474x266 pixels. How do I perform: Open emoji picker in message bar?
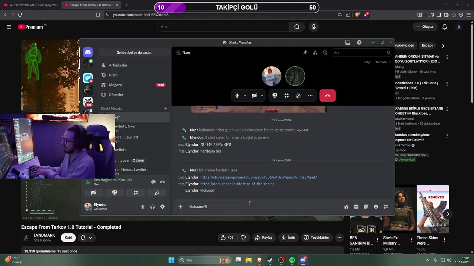click(376, 207)
